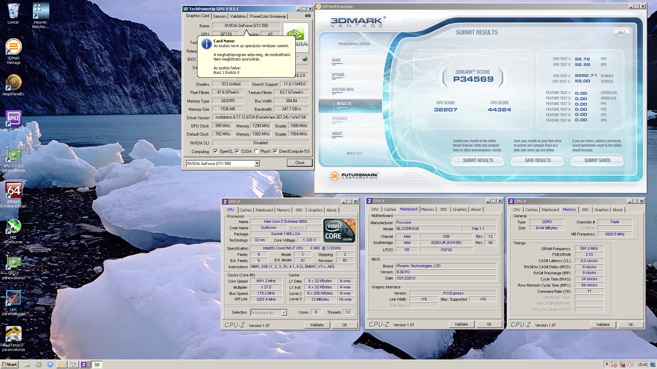Click the Close button in GPU-Z
This screenshot has height=369, width=657.
tap(300, 163)
